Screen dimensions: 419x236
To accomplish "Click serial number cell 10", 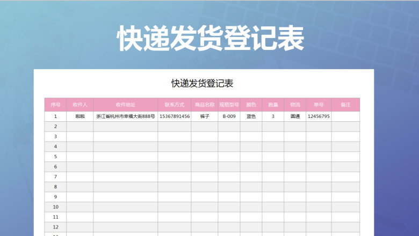I will (x=55, y=207).
